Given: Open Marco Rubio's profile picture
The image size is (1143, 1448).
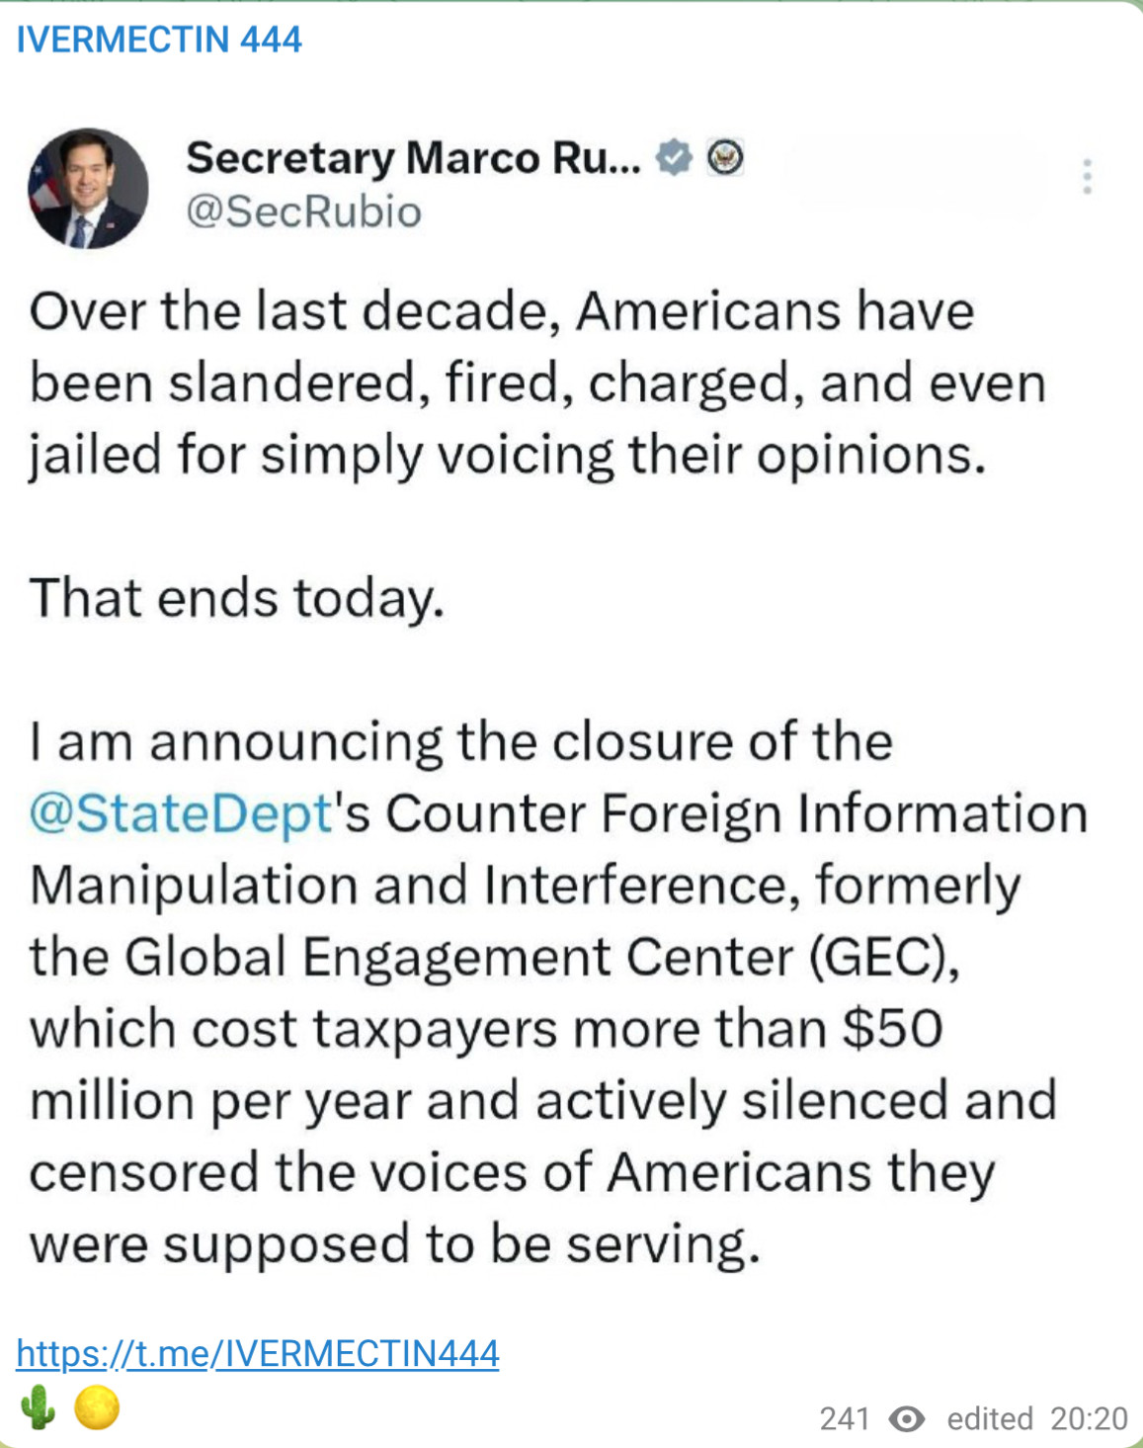Looking at the screenshot, I should 88,188.
